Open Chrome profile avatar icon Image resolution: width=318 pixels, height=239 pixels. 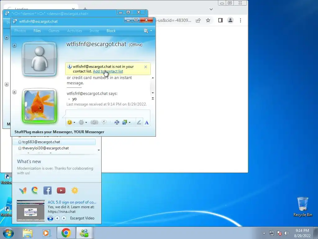pyautogui.click(x=230, y=20)
